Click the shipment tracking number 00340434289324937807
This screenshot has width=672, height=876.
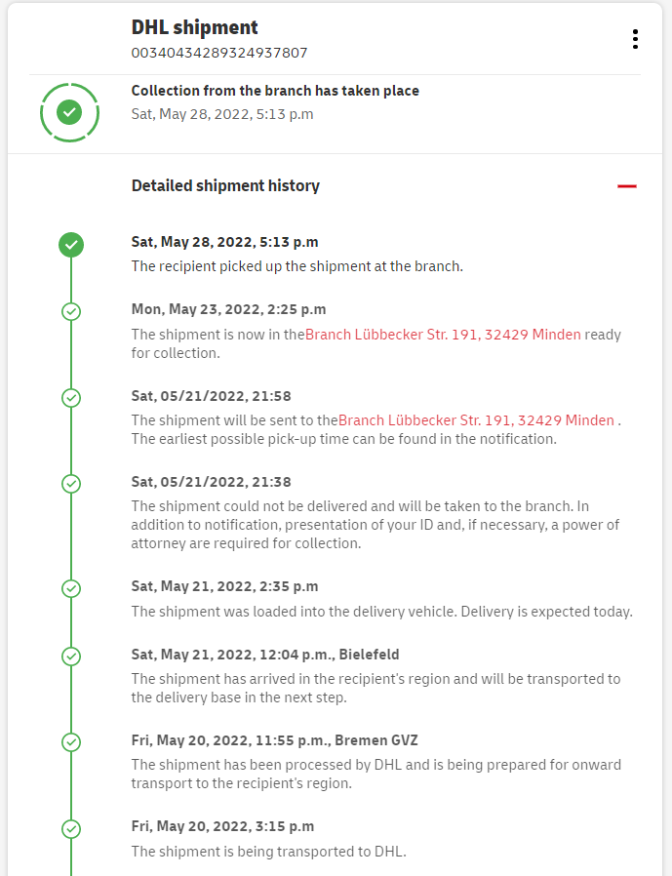click(x=219, y=53)
